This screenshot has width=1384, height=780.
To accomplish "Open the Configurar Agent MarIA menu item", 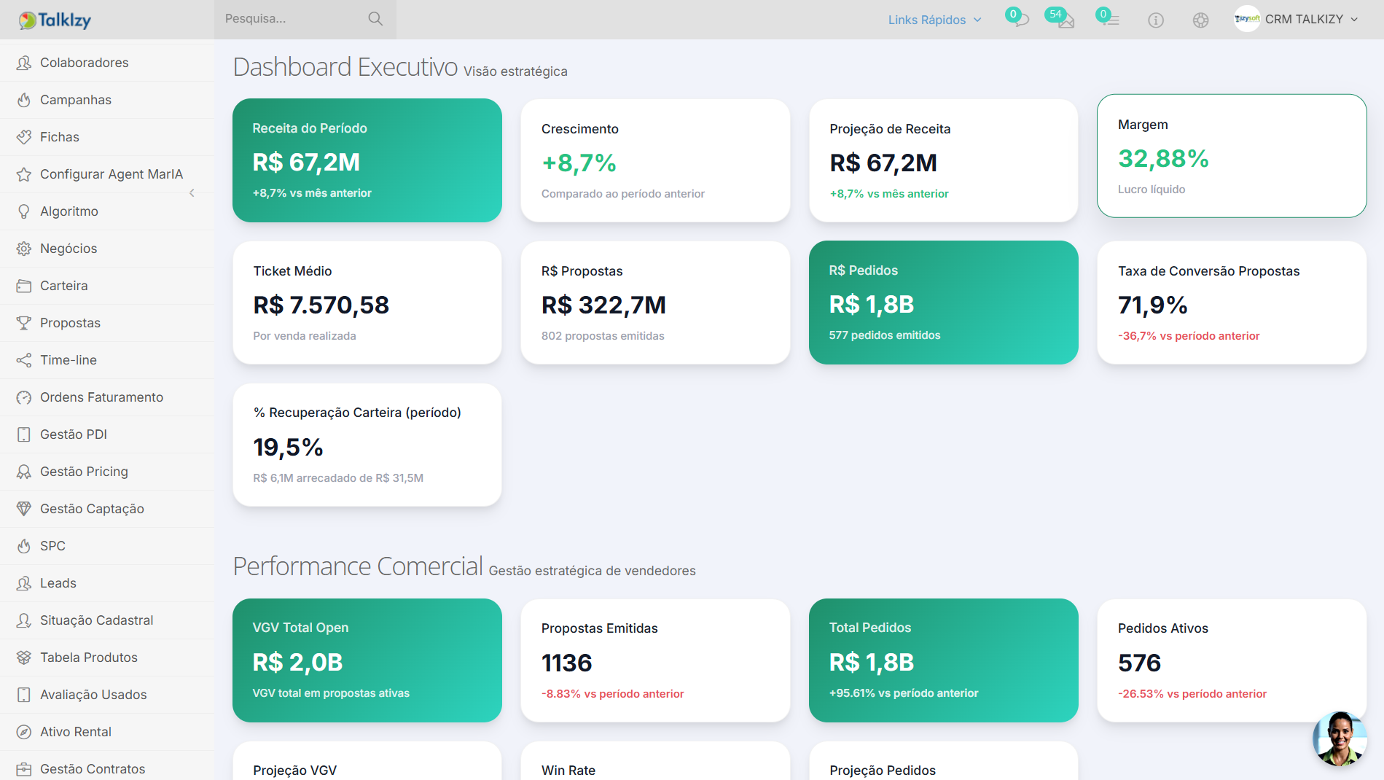I will [x=111, y=174].
